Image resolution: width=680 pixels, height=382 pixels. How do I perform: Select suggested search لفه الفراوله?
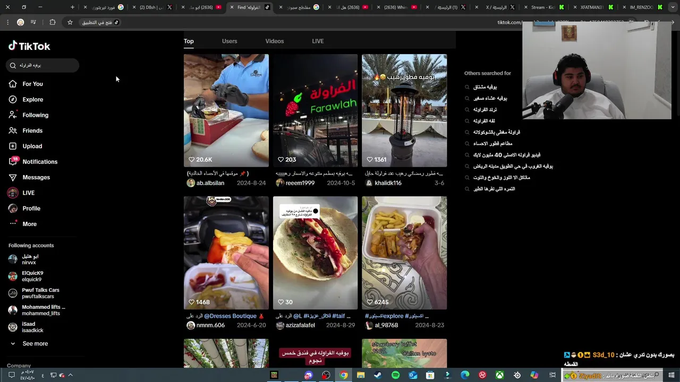coord(483,121)
